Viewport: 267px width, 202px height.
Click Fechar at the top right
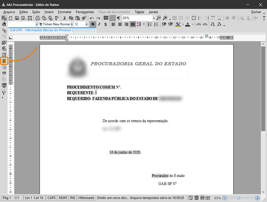(x=256, y=12)
